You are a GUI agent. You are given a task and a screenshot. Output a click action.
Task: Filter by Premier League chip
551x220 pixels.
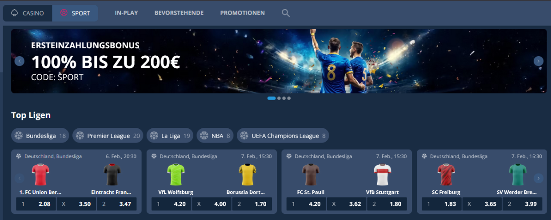point(108,135)
